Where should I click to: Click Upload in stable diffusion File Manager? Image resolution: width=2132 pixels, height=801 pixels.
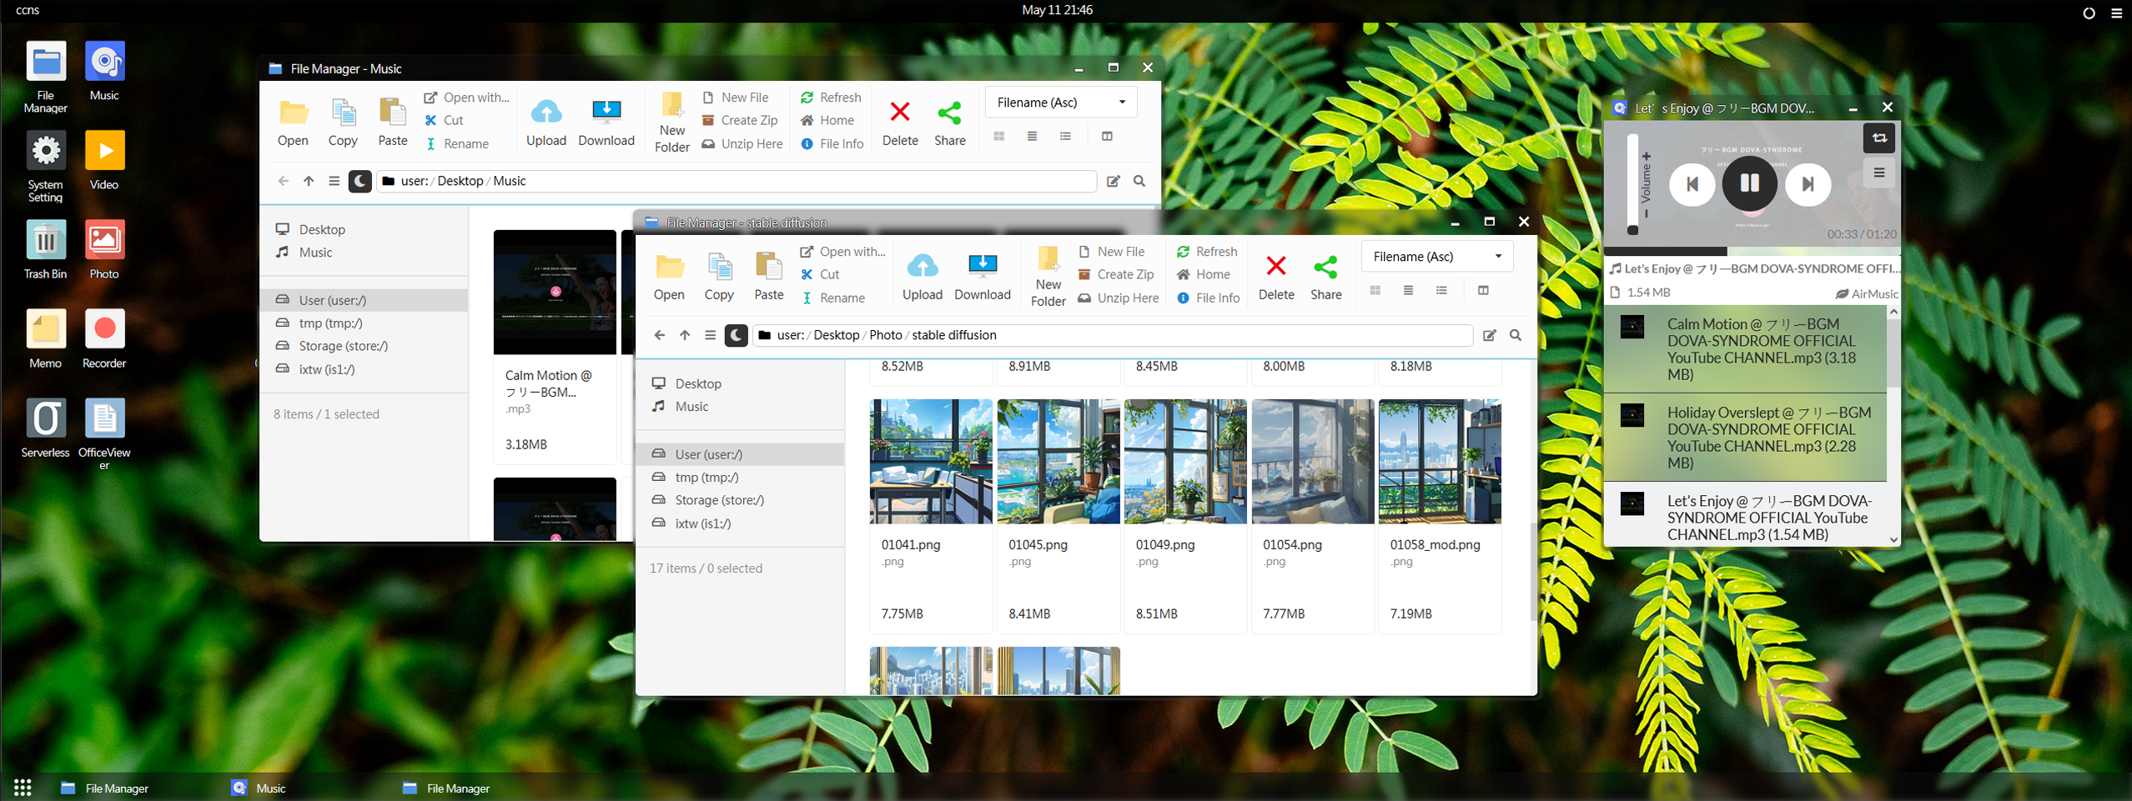coord(922,276)
